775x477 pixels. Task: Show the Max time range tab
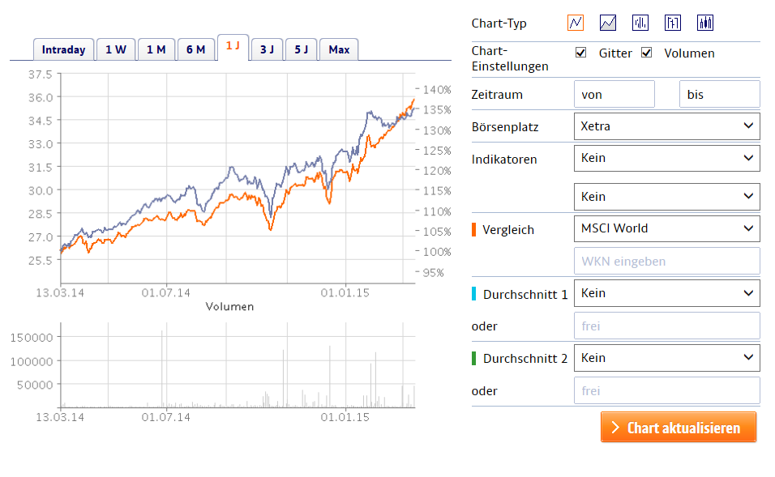coord(339,49)
